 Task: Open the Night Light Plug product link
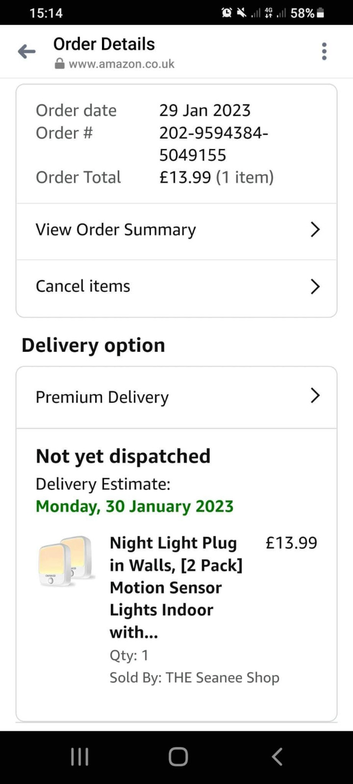pos(176,587)
